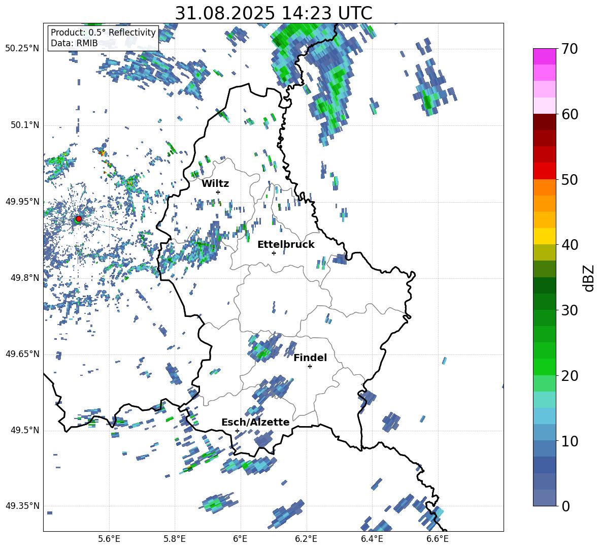Viewport: 601px width, 549px height.
Task: Click the Wiltz label
Action: [215, 184]
